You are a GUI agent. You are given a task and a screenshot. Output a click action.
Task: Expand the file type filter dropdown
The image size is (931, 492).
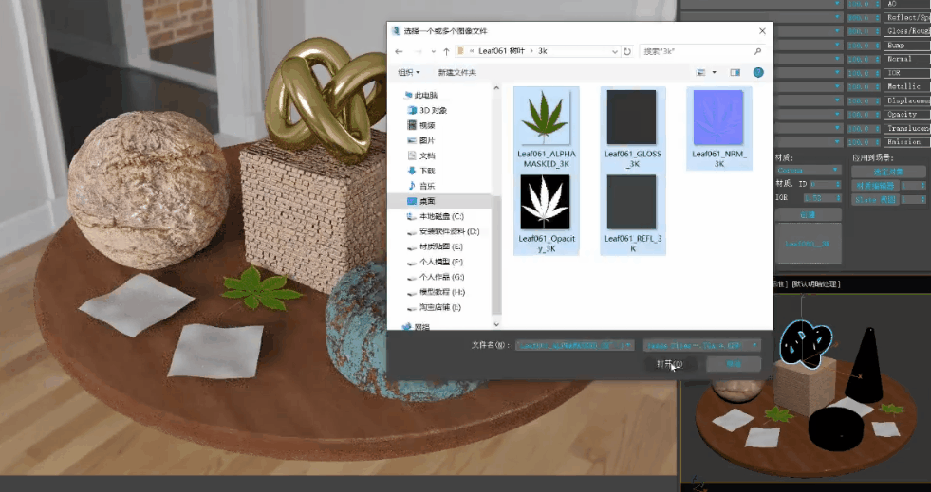[x=754, y=345]
